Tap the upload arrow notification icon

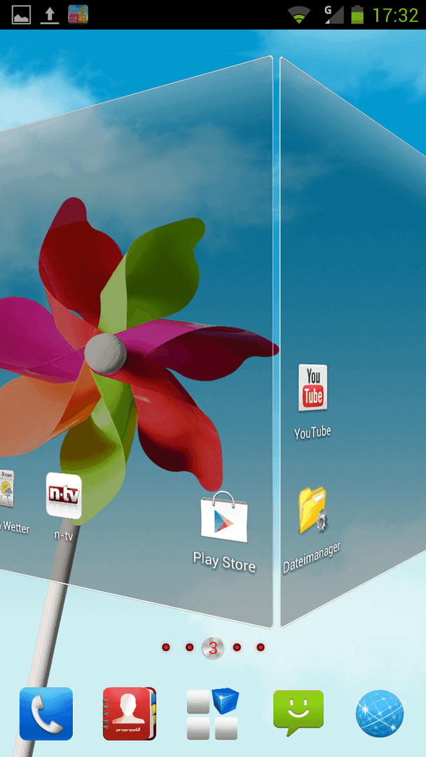click(x=49, y=15)
